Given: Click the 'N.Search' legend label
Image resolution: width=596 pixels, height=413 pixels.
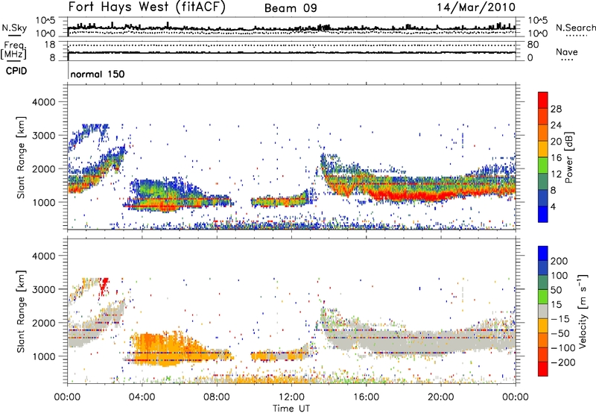Looking at the screenshot, I should click(x=575, y=28).
